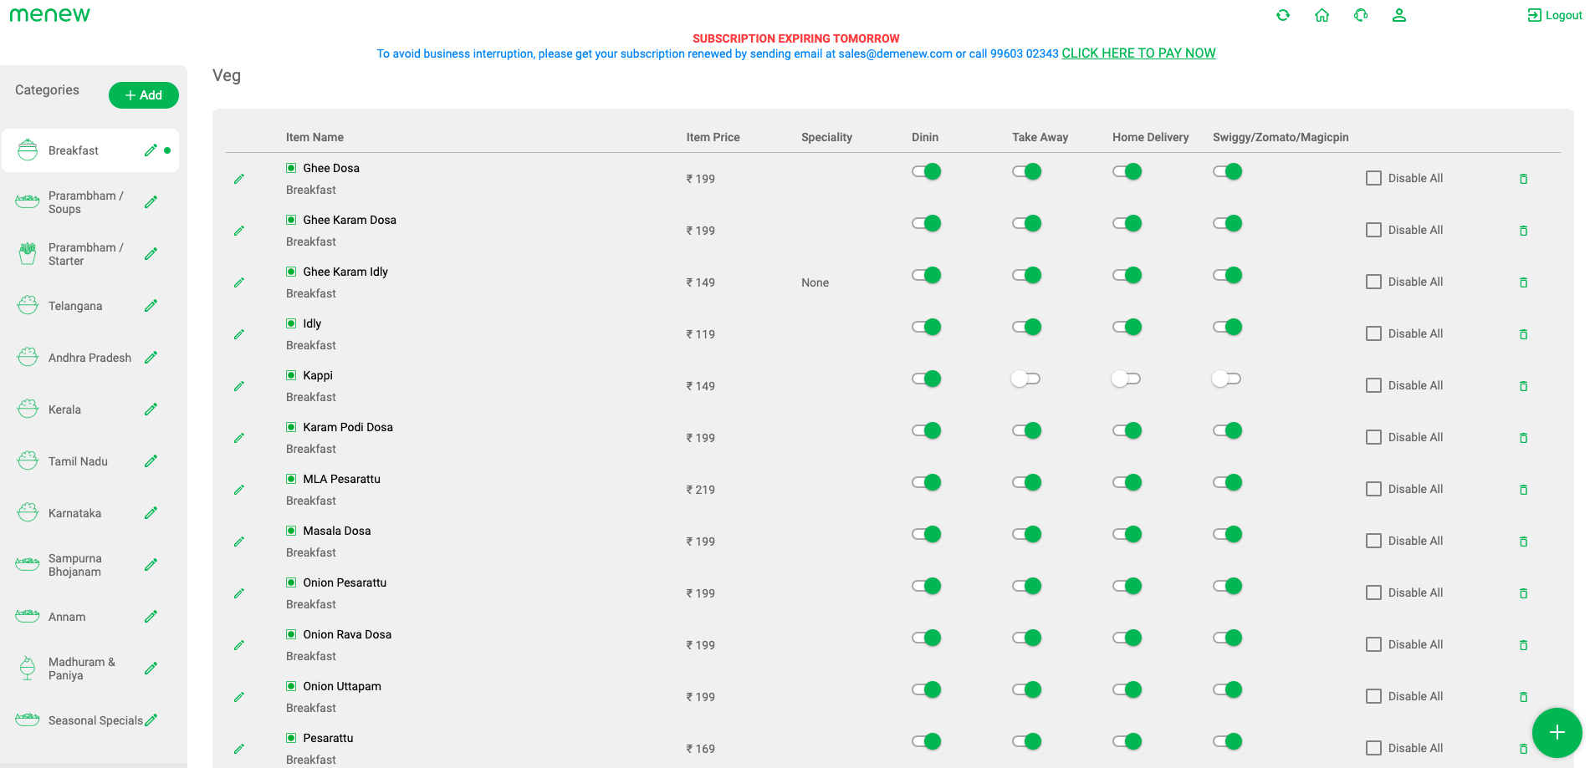Click the Add category button
The width and height of the screenshot is (1590, 768).
[x=143, y=95]
